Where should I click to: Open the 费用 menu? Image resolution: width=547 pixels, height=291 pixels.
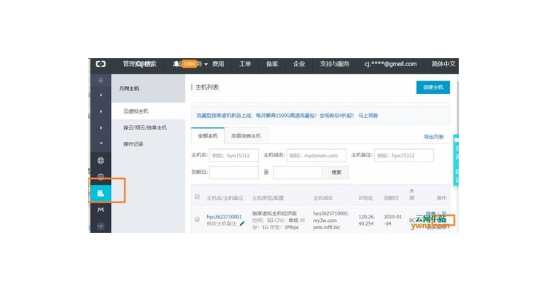pos(218,64)
